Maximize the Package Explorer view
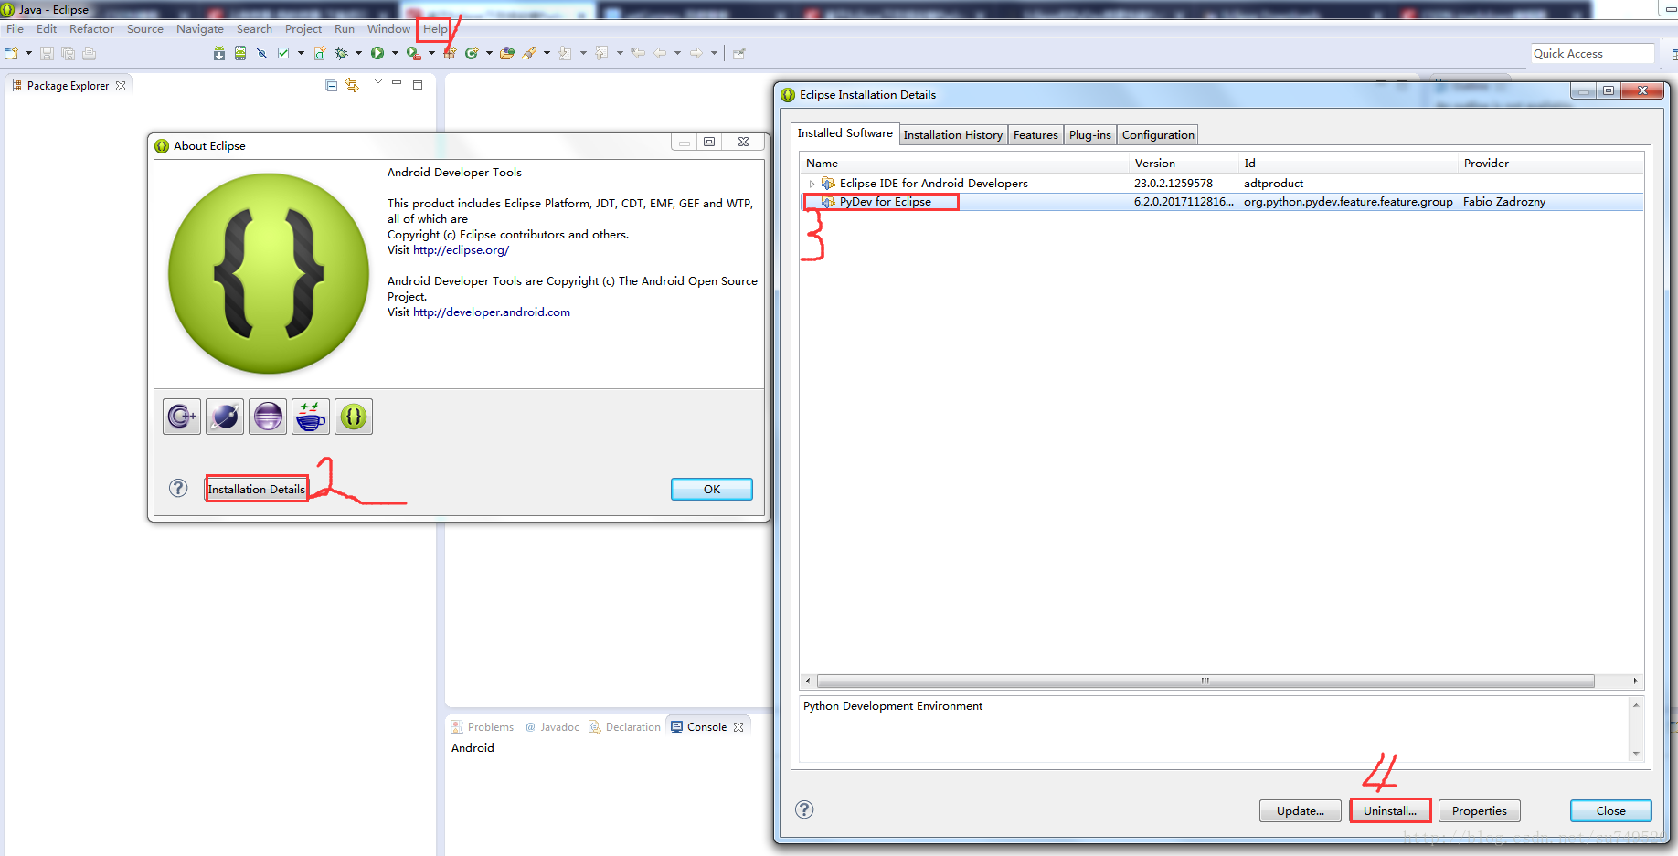The height and width of the screenshot is (856, 1678). click(418, 84)
